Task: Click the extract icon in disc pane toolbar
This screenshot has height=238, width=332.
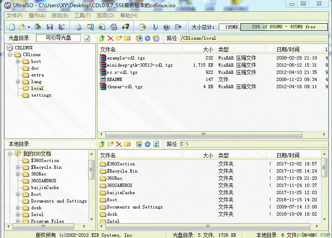Action: (x=139, y=38)
